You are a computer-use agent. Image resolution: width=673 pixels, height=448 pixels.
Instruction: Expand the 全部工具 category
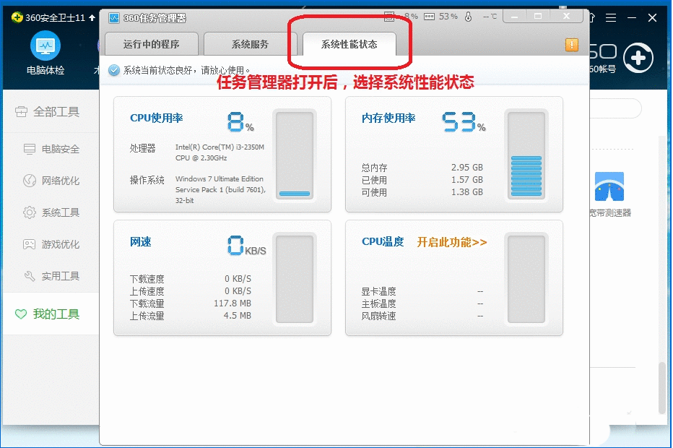(47, 112)
